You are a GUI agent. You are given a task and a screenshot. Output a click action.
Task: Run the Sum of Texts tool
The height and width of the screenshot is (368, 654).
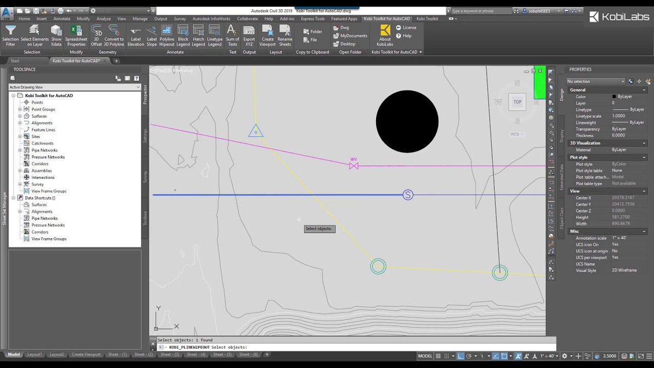(233, 35)
